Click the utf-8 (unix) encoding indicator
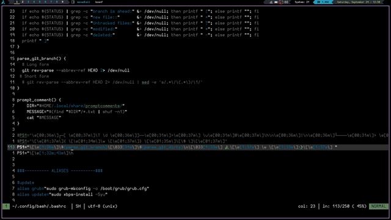Screen dimensions: 391x220 103,207
